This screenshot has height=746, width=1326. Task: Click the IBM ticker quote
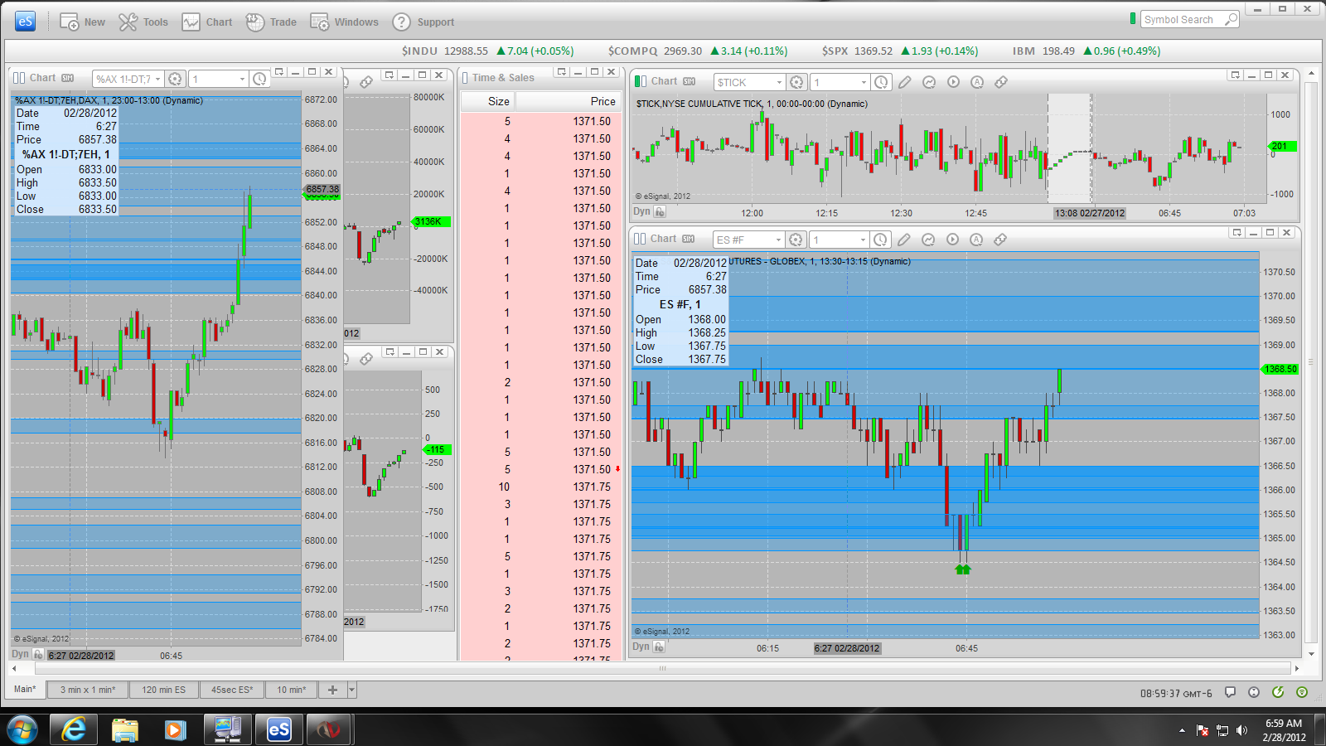1086,51
